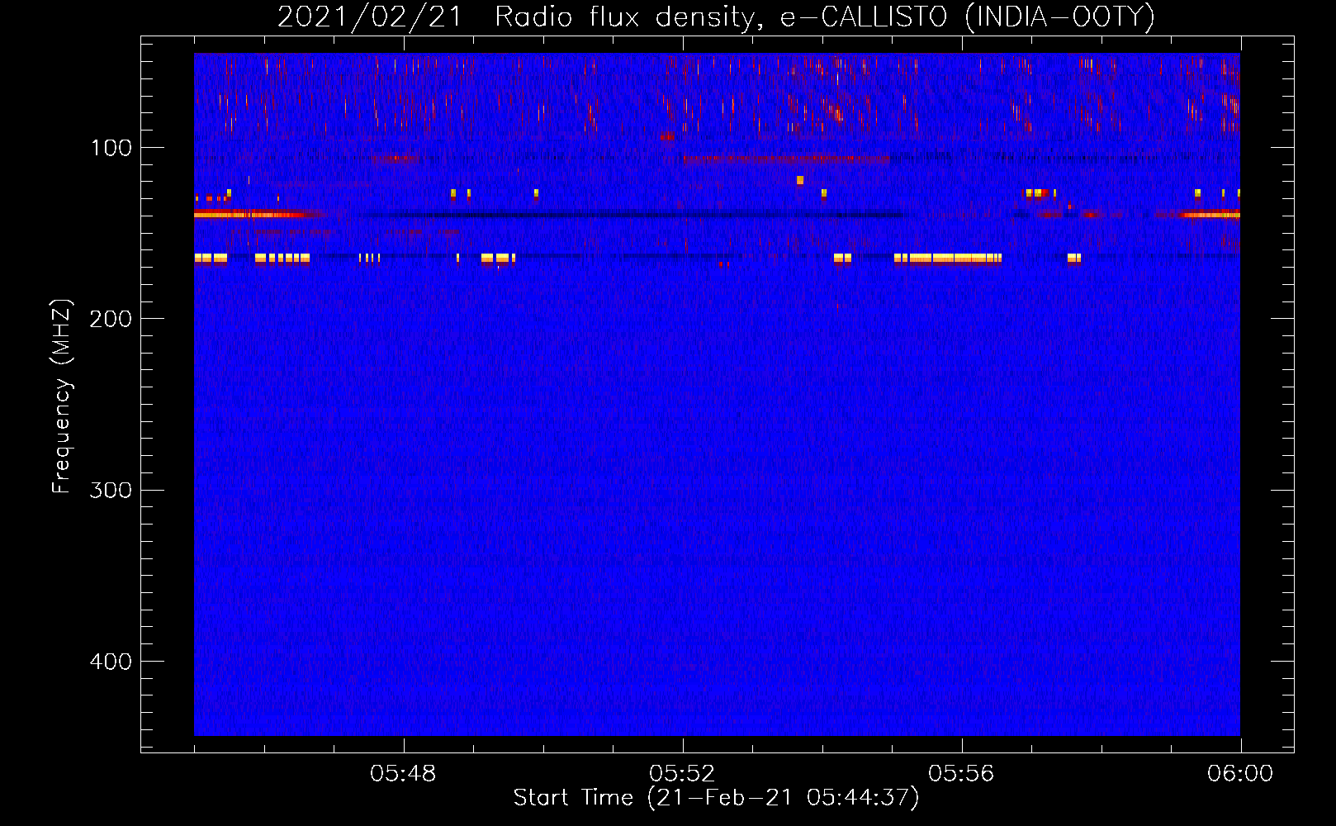This screenshot has width=1336, height=826.
Task: Click the 05:52 time axis label
Action: pos(682,774)
